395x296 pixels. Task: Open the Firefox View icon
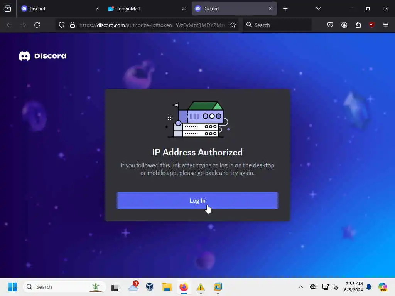tap(8, 9)
